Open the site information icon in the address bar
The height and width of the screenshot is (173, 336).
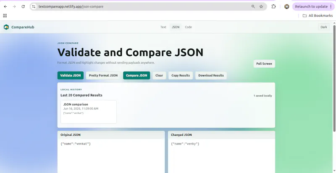point(34,6)
